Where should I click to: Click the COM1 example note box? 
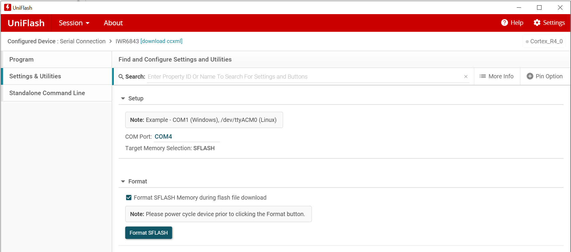click(x=204, y=120)
